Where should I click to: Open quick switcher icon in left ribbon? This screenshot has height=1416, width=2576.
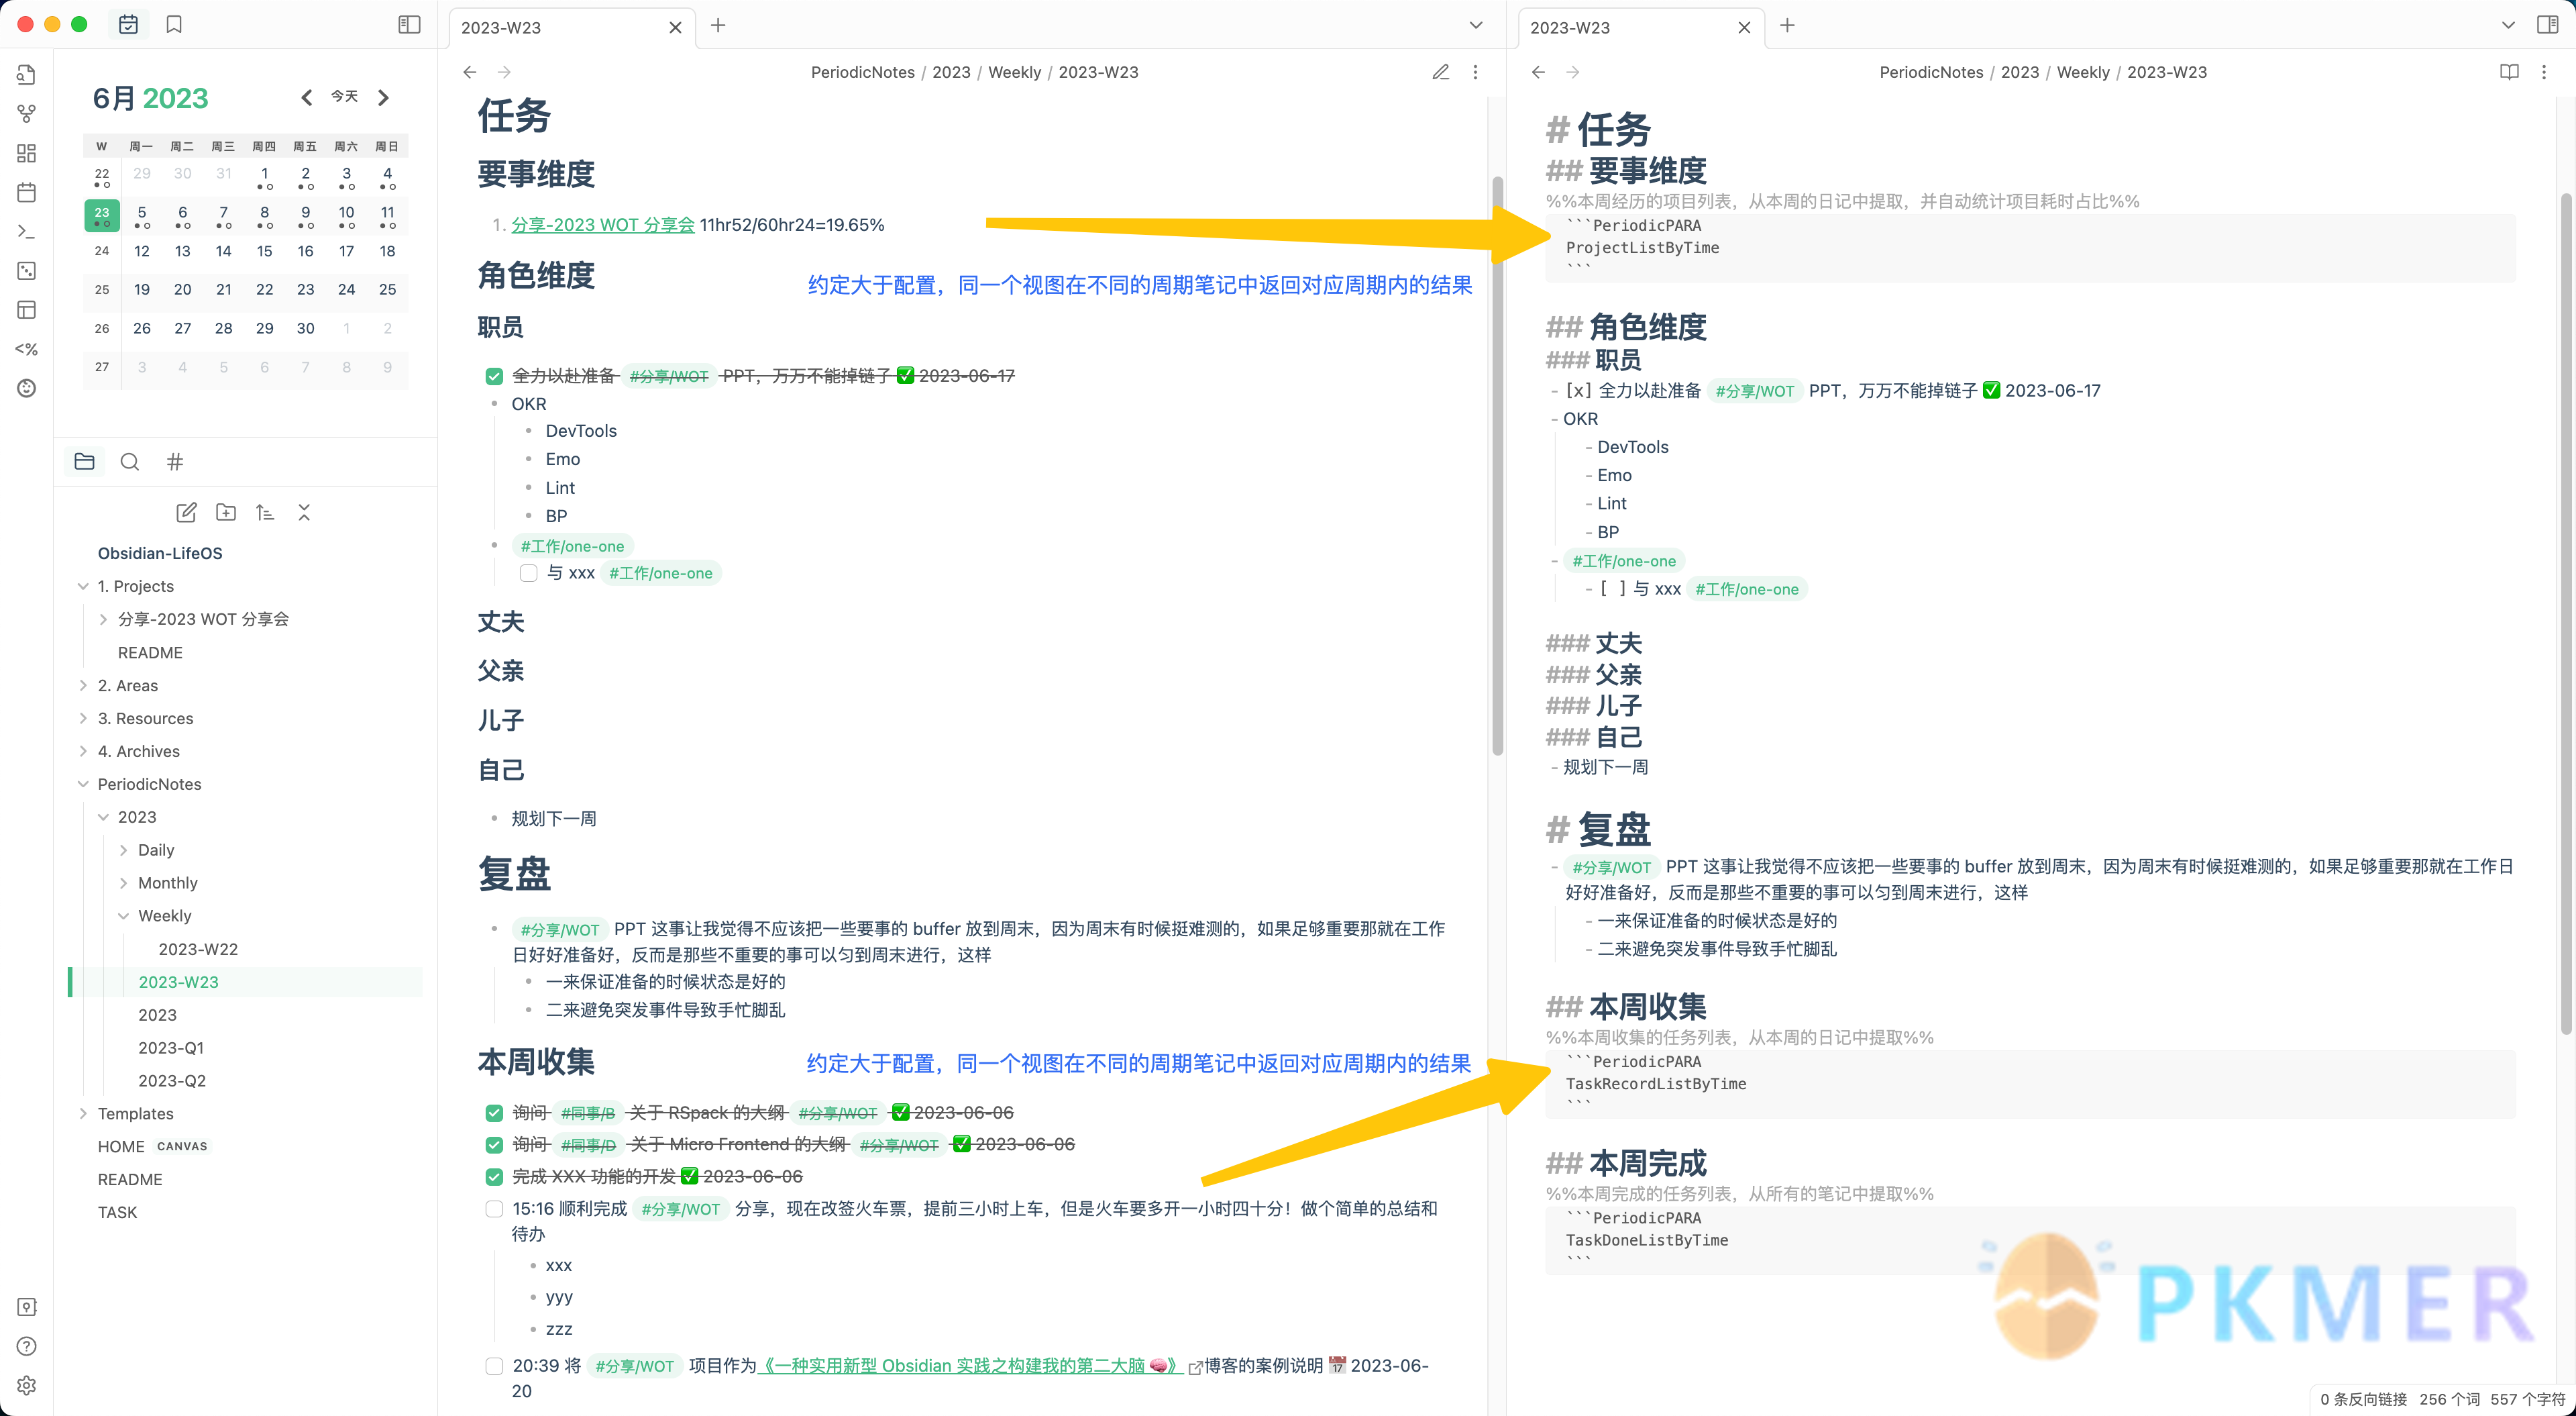tap(27, 75)
